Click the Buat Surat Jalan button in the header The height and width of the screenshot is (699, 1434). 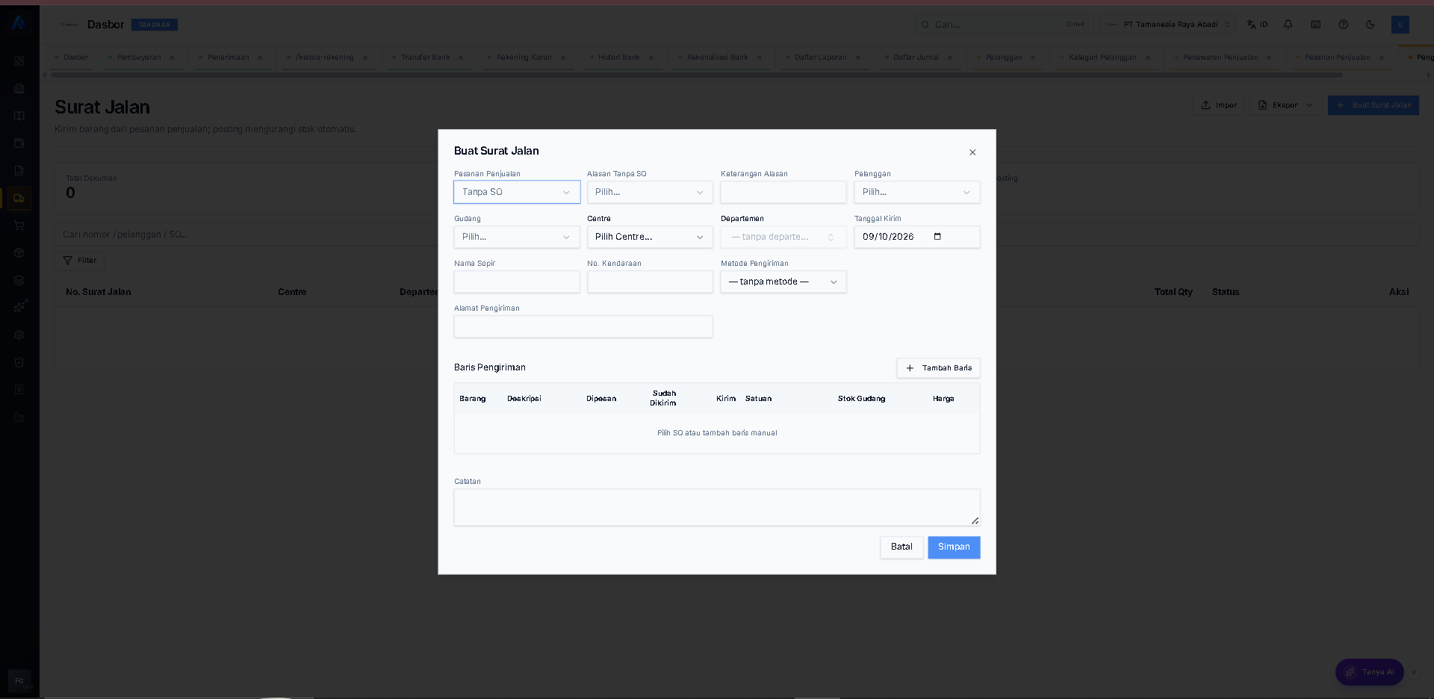click(x=1374, y=105)
